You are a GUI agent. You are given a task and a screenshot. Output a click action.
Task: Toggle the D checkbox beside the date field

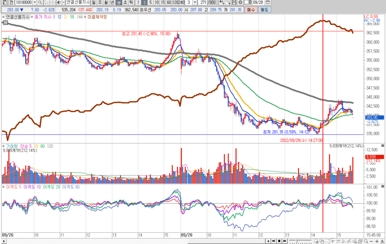(x=247, y=2)
